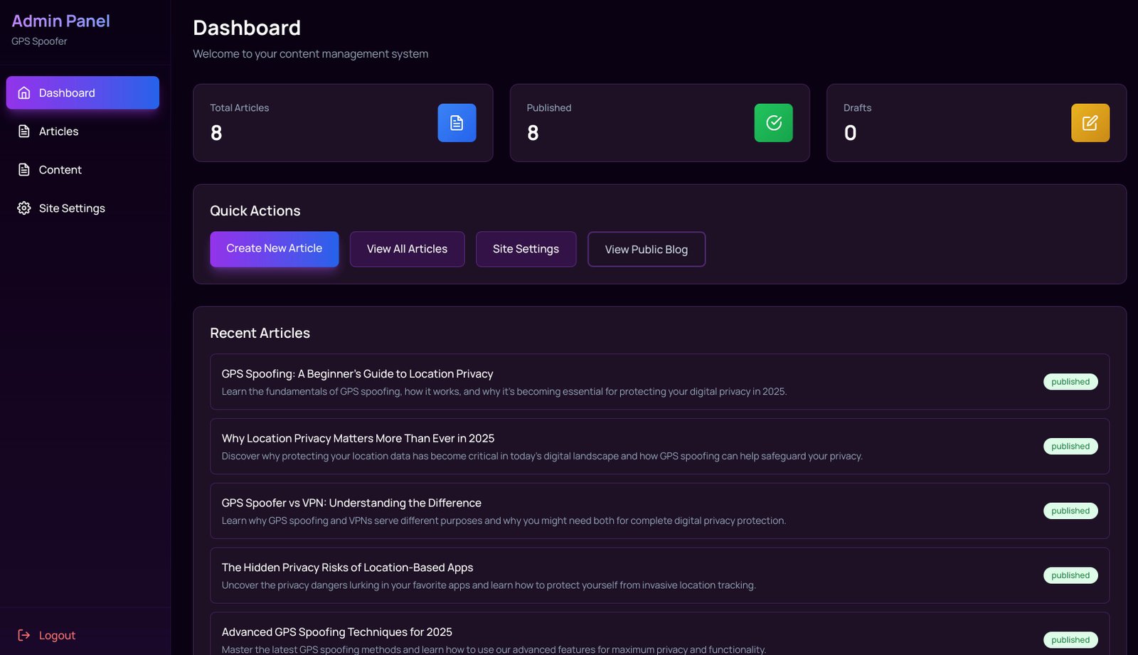Click the blue Total Articles document icon
The image size is (1138, 655).
coord(457,123)
